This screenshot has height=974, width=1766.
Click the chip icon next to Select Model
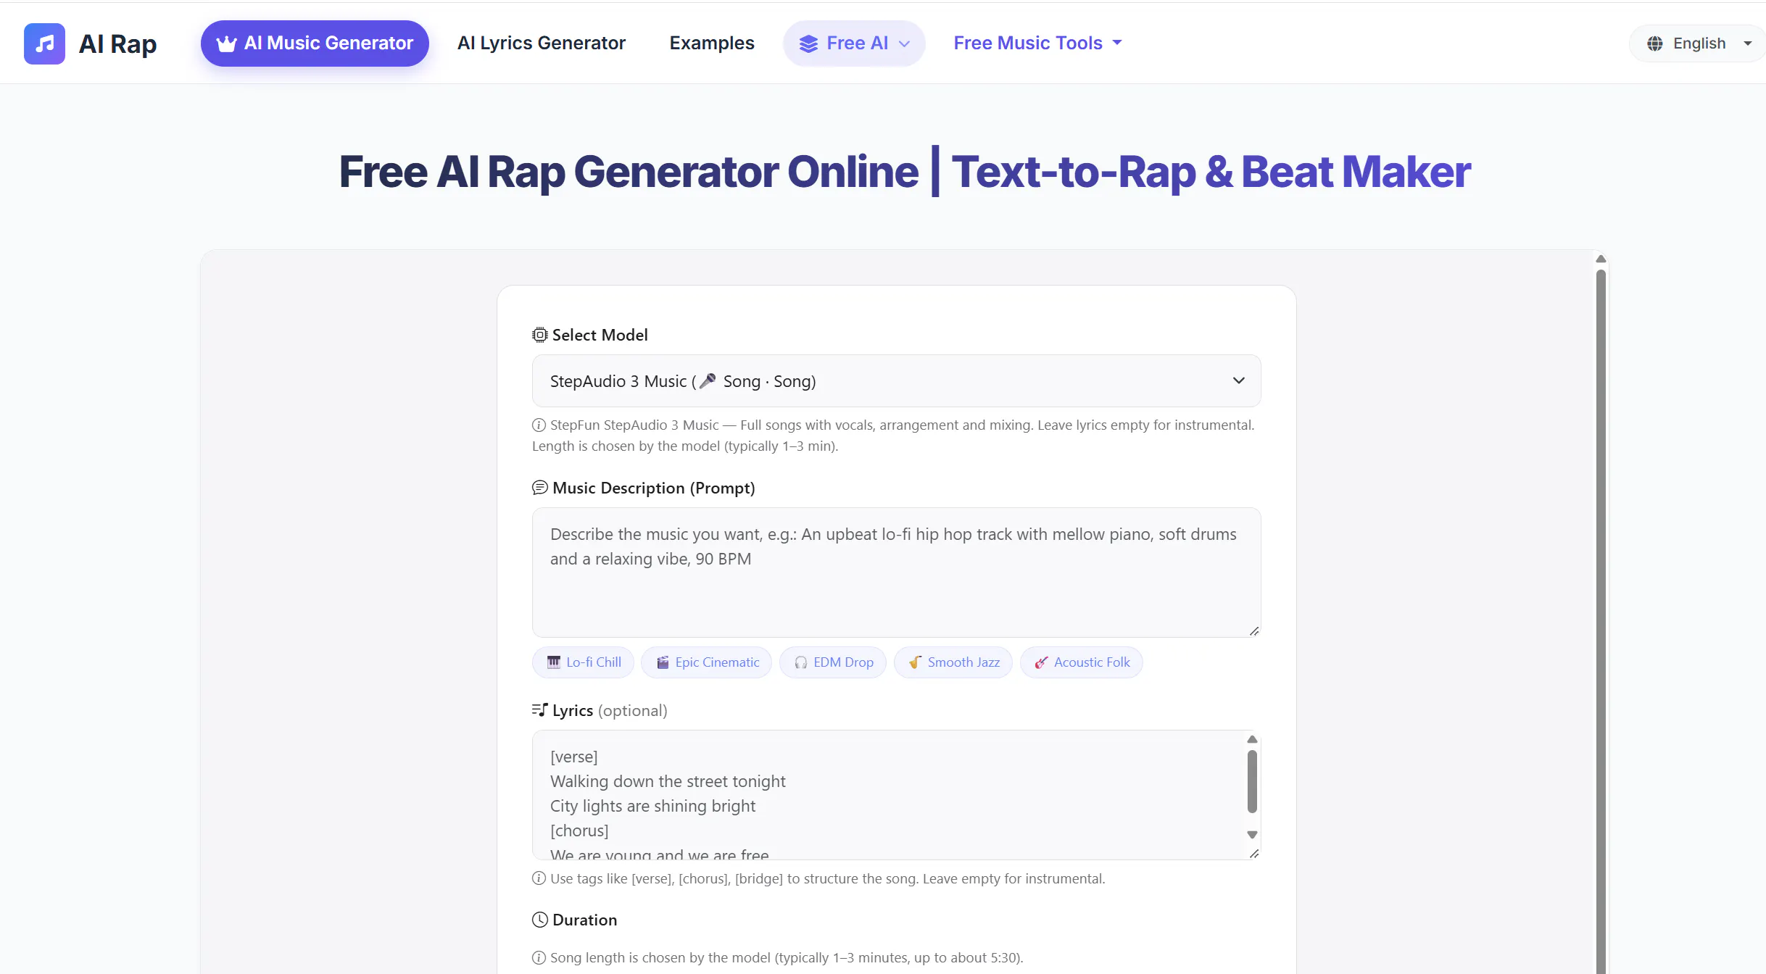540,335
